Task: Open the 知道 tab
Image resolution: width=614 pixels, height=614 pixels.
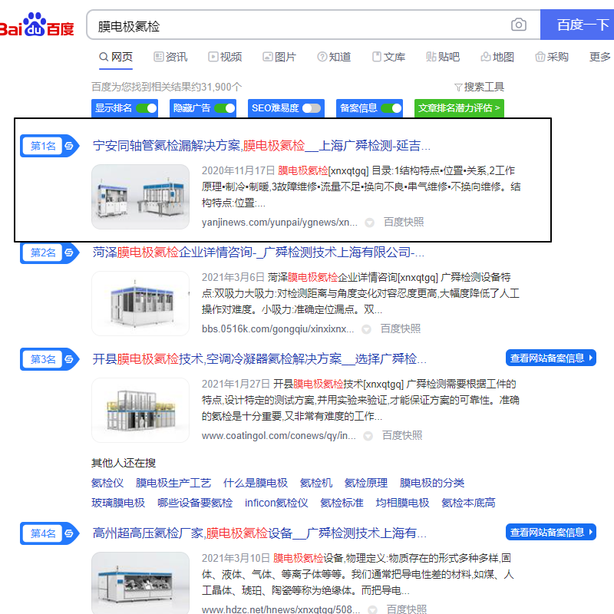Action: [334, 57]
